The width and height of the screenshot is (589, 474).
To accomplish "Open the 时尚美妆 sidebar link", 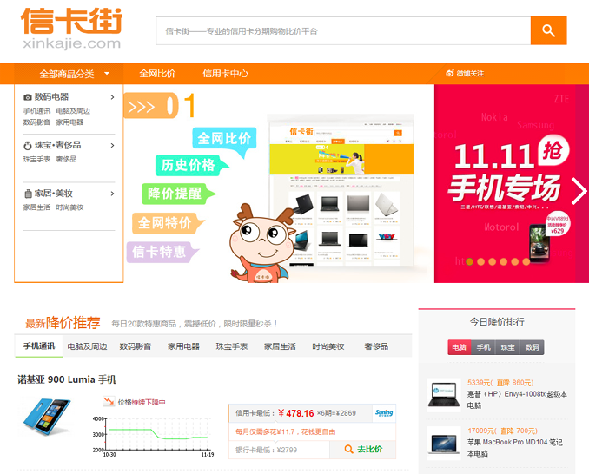I will pyautogui.click(x=69, y=207).
